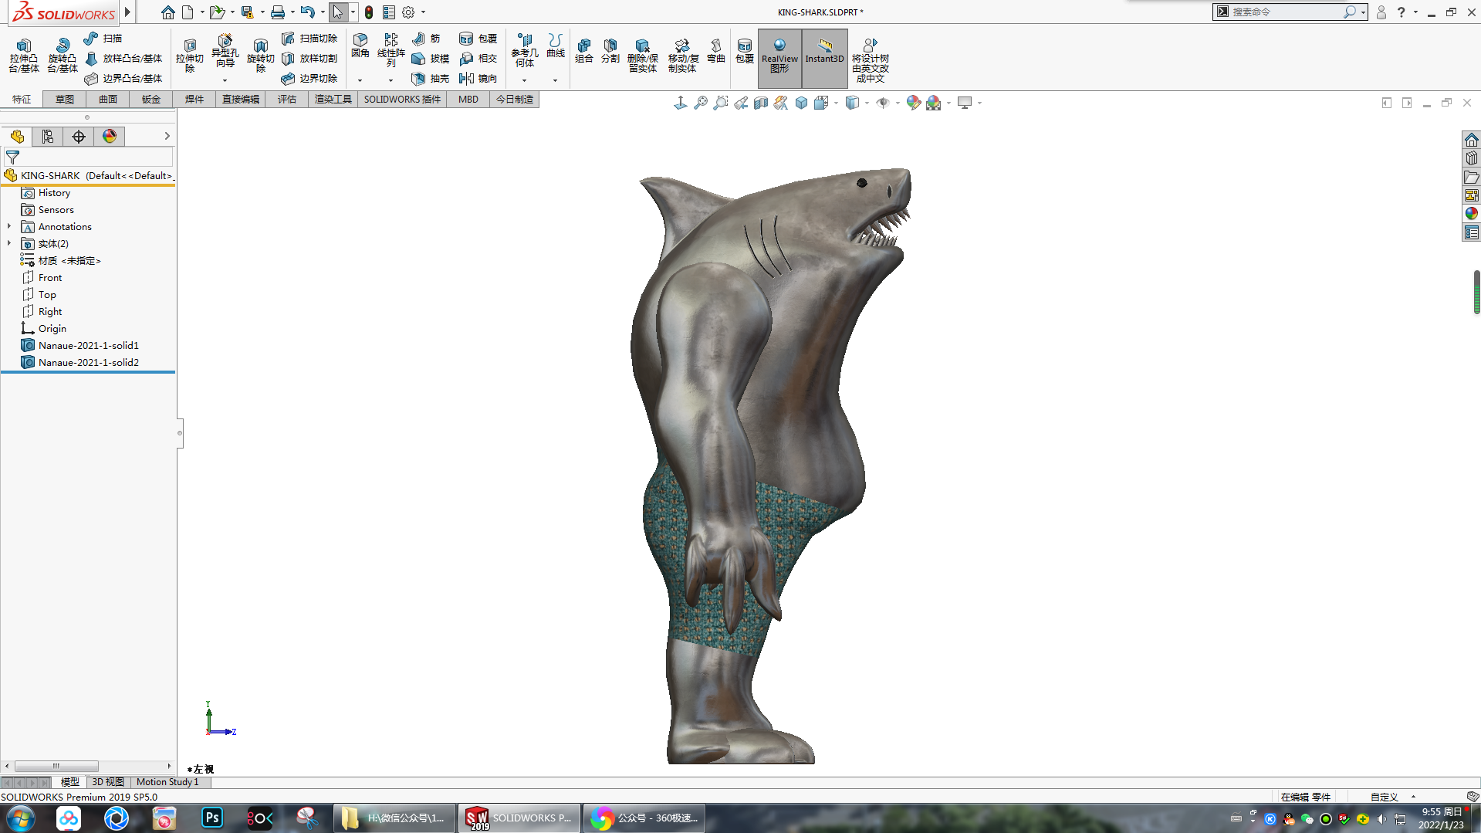Click the feature tree filter field
The height and width of the screenshot is (833, 1481).
[89, 157]
